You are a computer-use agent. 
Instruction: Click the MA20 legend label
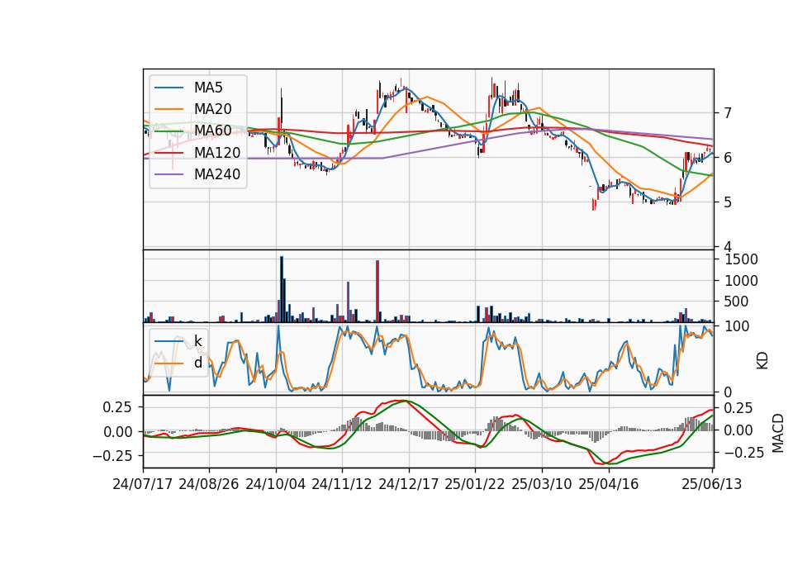click(x=212, y=109)
